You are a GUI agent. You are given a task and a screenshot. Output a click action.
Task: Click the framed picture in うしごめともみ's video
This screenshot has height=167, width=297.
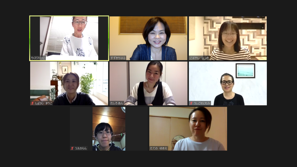245,71
